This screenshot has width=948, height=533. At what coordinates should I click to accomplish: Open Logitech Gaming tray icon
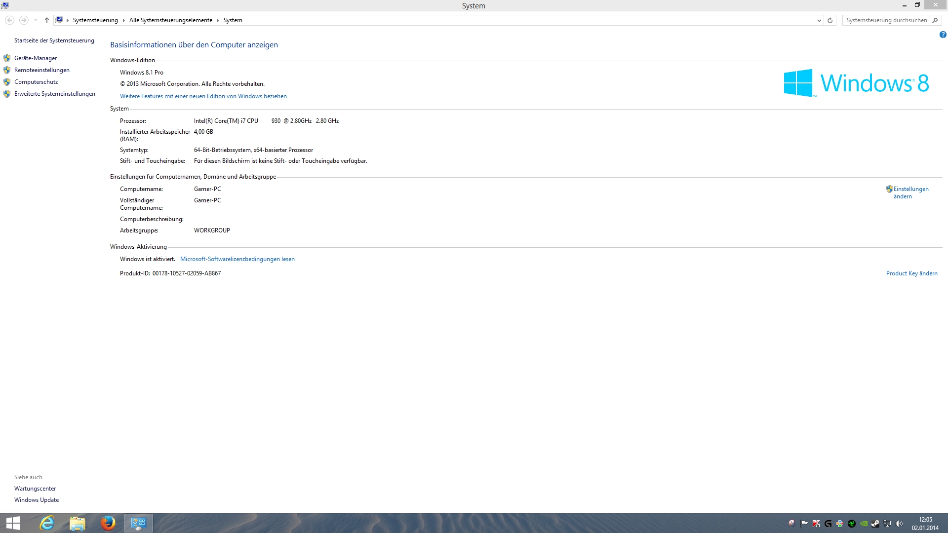pyautogui.click(x=828, y=524)
